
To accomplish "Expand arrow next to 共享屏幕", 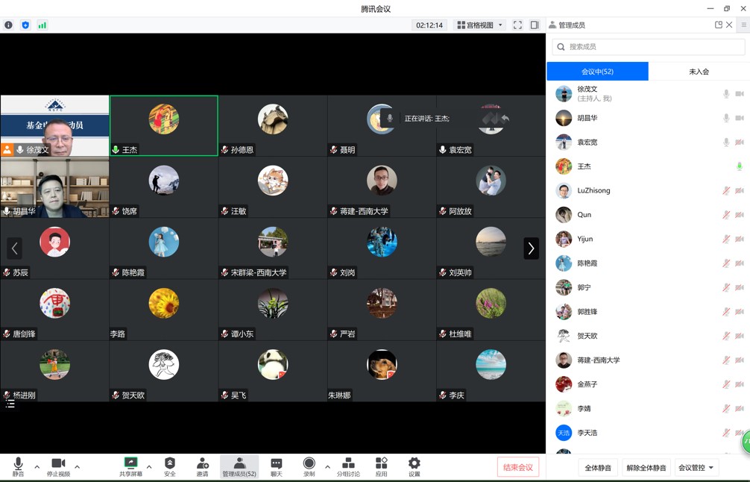I will click(149, 467).
